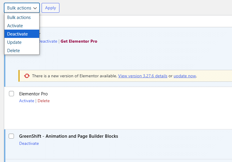Pick the Update option from bulk actions list

[14, 42]
